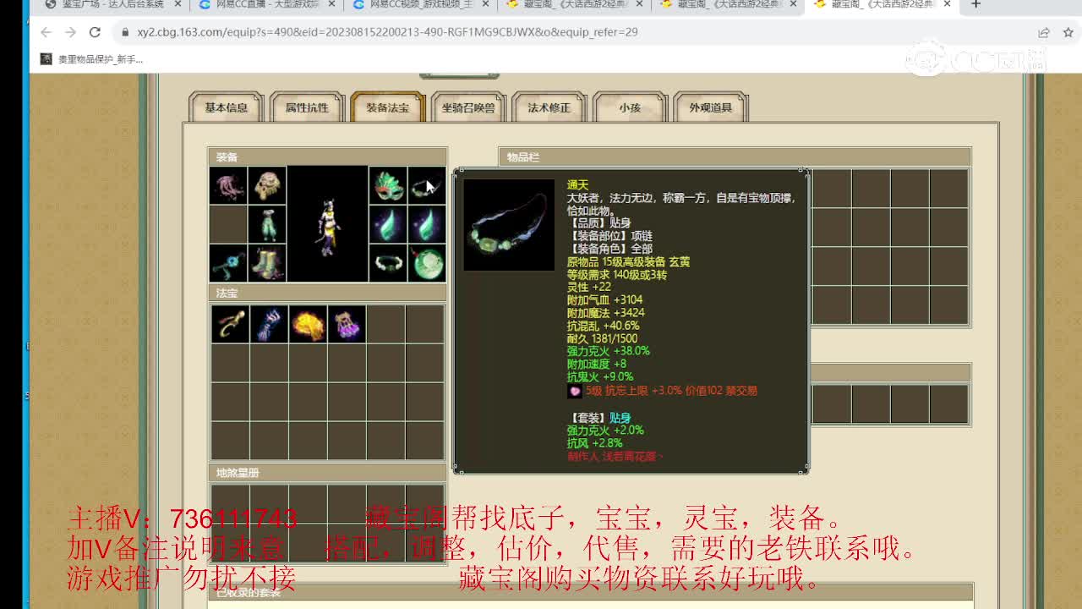Click the 耐久 1381/1500 durability line
Viewport: 1082px width, 609px height.
603,338
